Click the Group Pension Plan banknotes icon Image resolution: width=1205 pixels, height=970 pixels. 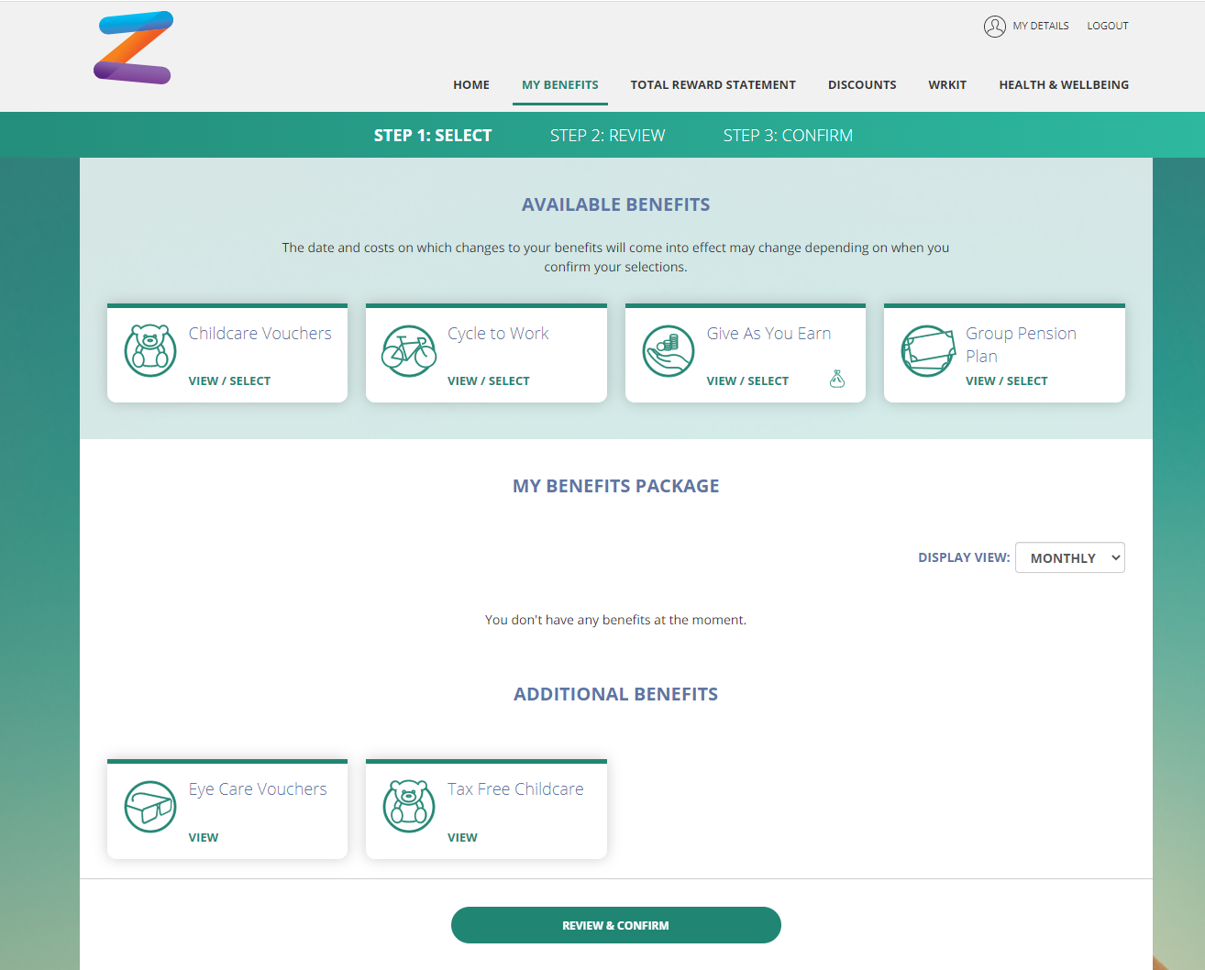927,350
